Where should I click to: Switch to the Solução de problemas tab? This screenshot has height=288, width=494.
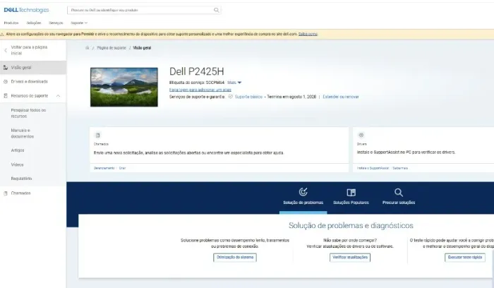tap(303, 198)
